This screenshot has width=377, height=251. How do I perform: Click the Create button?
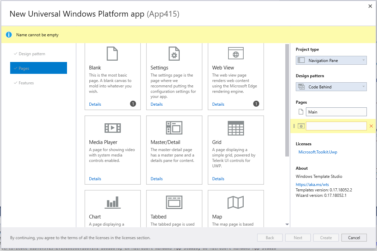(x=326, y=237)
